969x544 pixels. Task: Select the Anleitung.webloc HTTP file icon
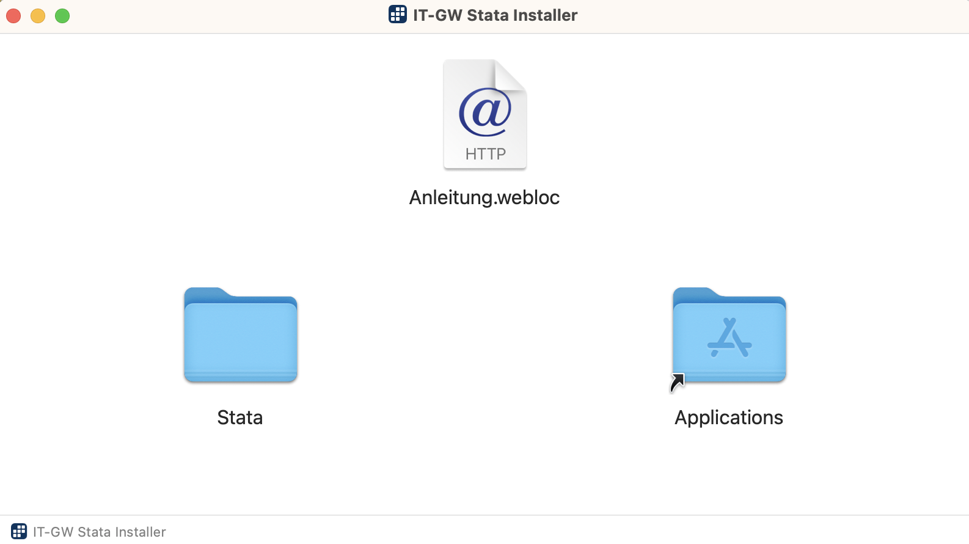pos(485,114)
